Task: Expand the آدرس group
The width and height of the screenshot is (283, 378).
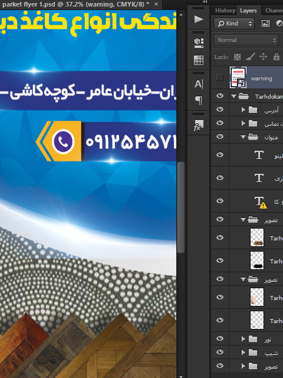Action: point(243,110)
